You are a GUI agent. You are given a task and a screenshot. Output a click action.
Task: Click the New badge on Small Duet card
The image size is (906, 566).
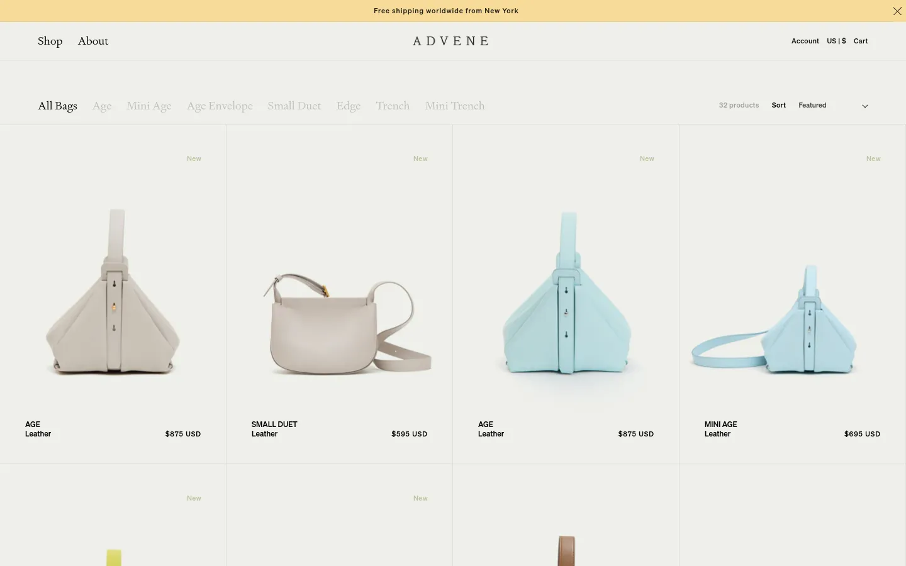click(x=420, y=158)
